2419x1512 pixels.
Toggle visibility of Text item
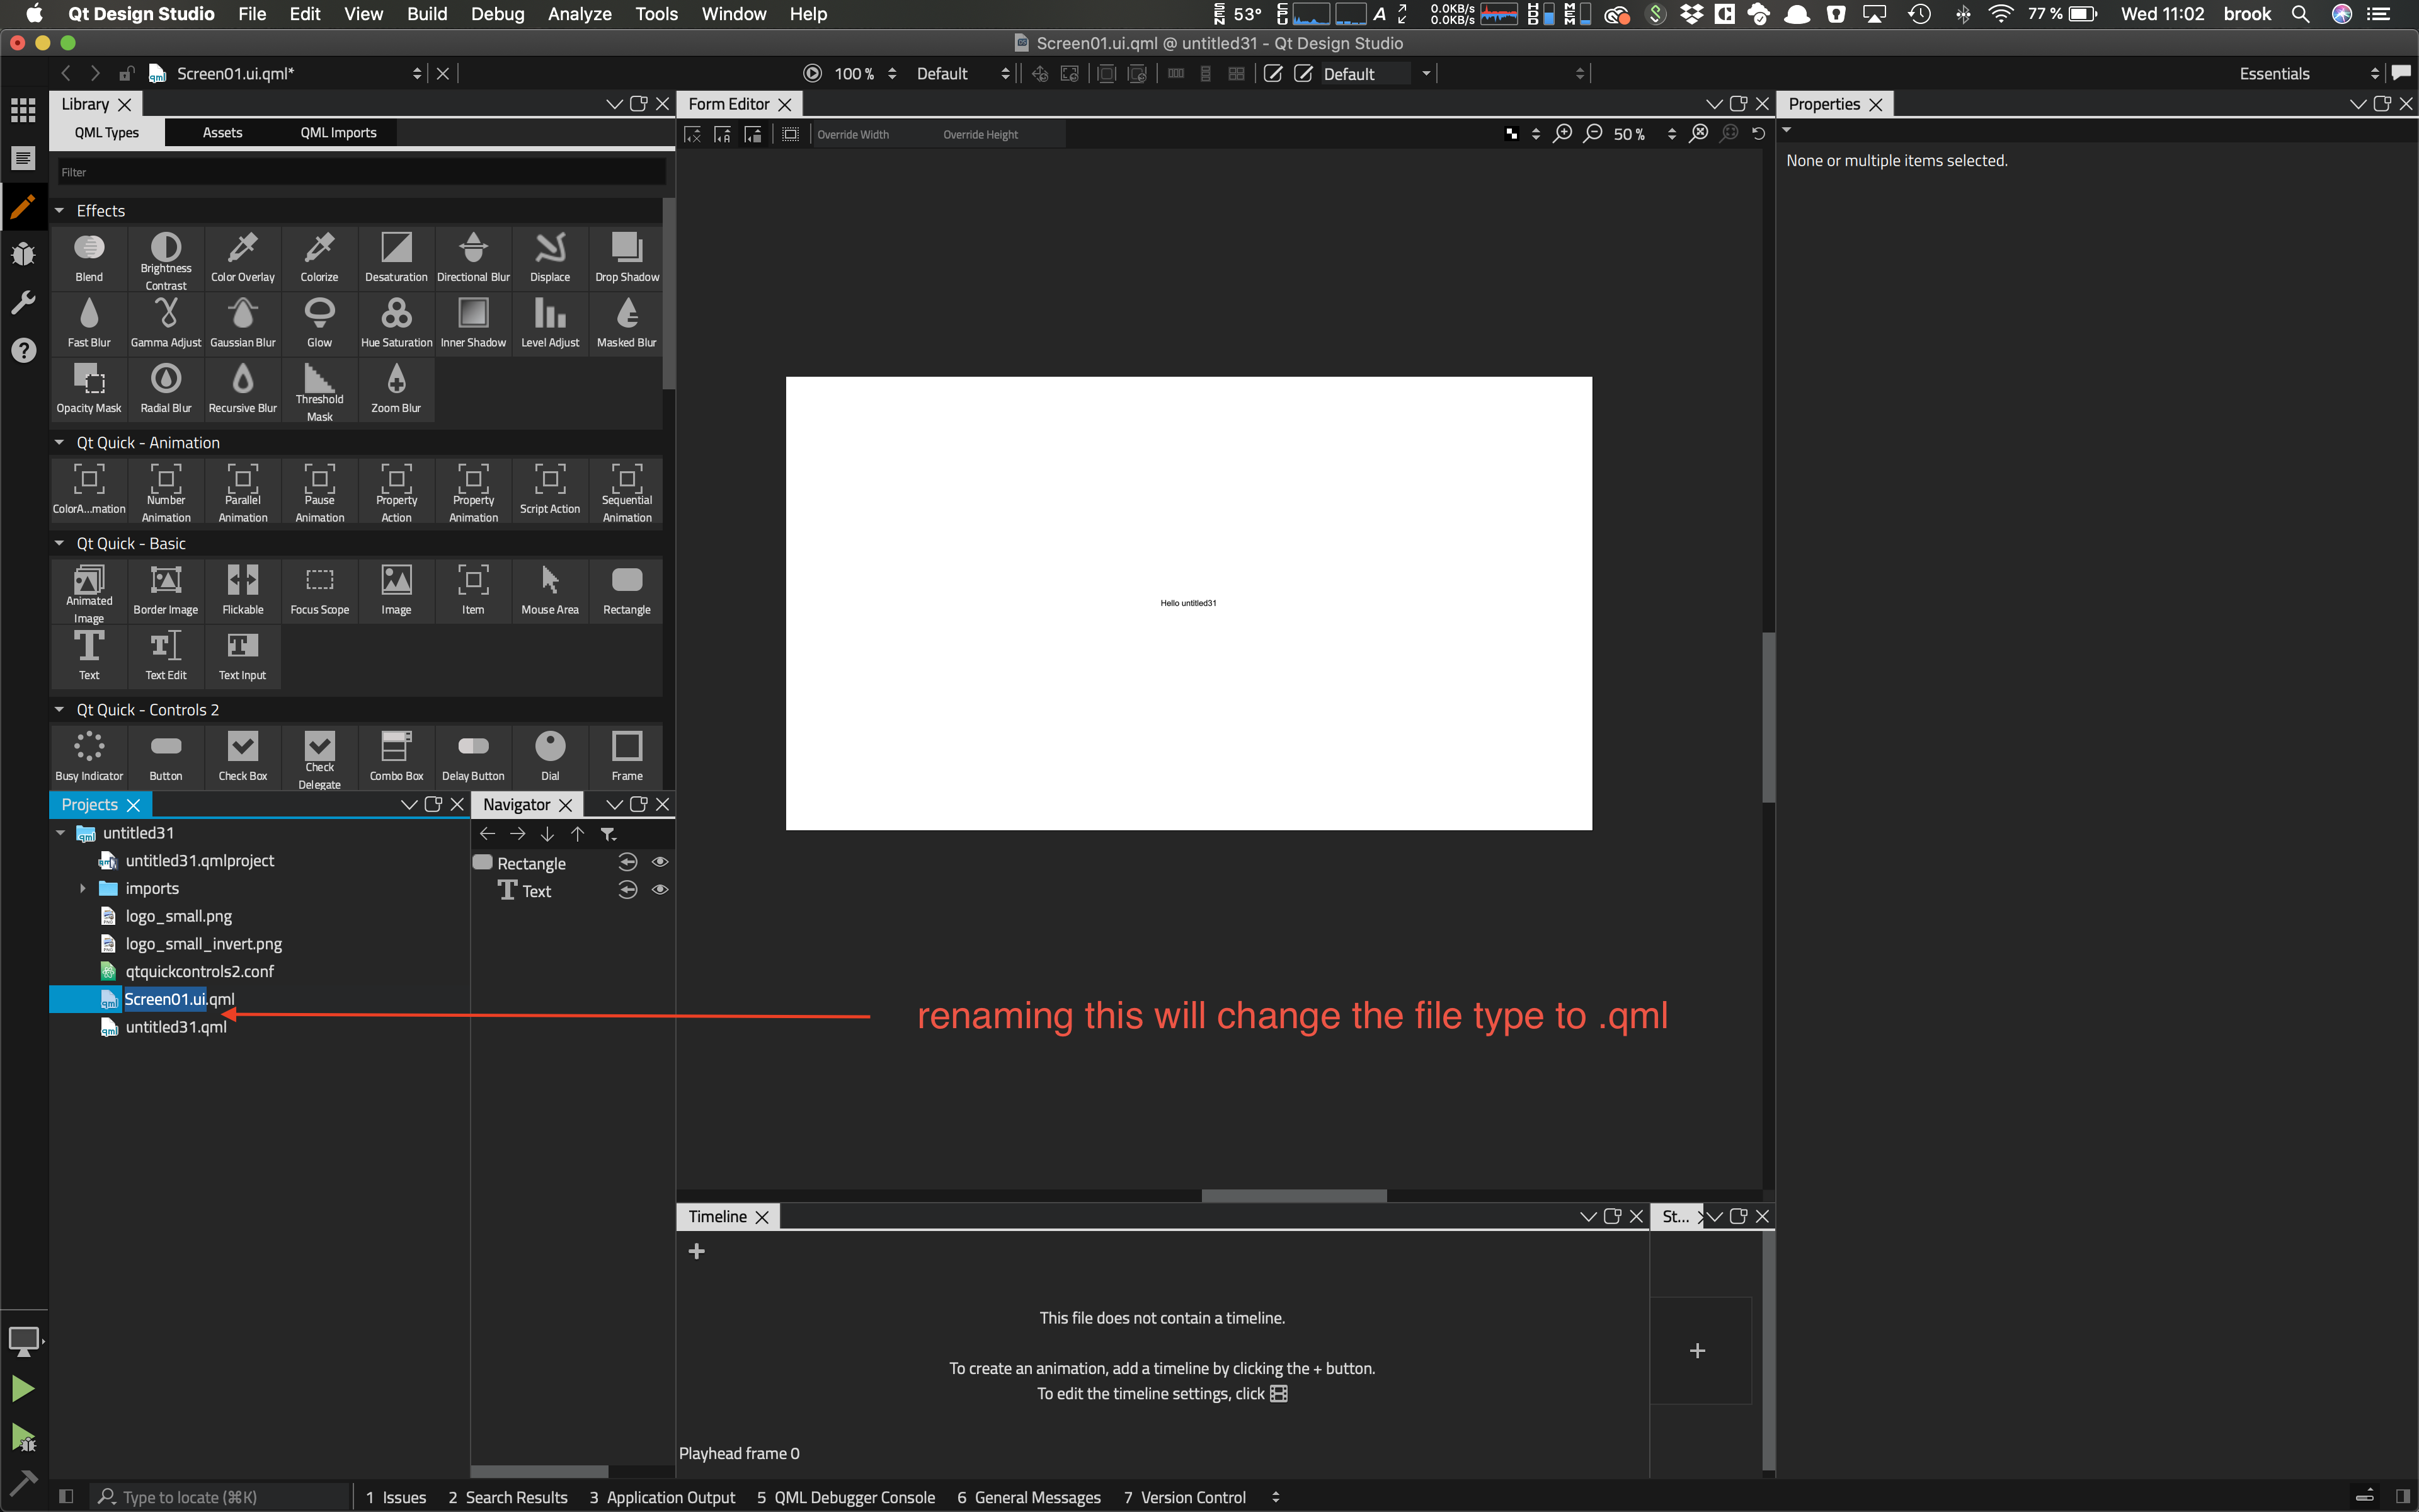pos(660,890)
